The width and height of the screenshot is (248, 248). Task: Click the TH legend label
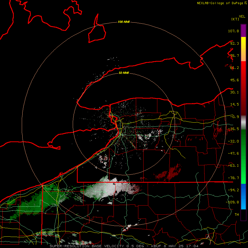(237, 215)
